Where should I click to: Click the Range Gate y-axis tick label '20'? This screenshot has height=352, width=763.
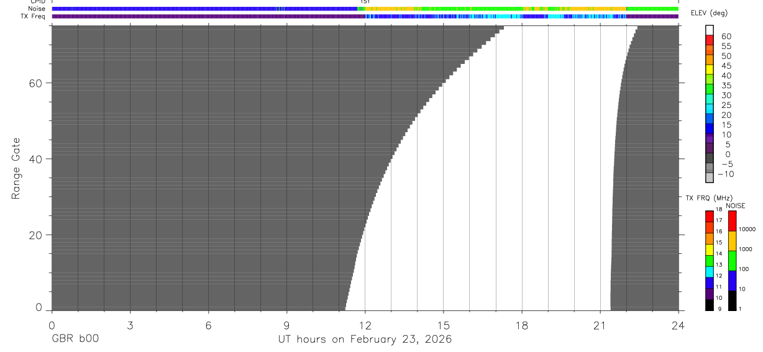[x=36, y=235]
